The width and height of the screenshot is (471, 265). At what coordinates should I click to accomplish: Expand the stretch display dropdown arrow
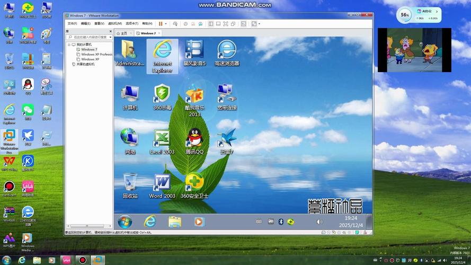tap(259, 24)
